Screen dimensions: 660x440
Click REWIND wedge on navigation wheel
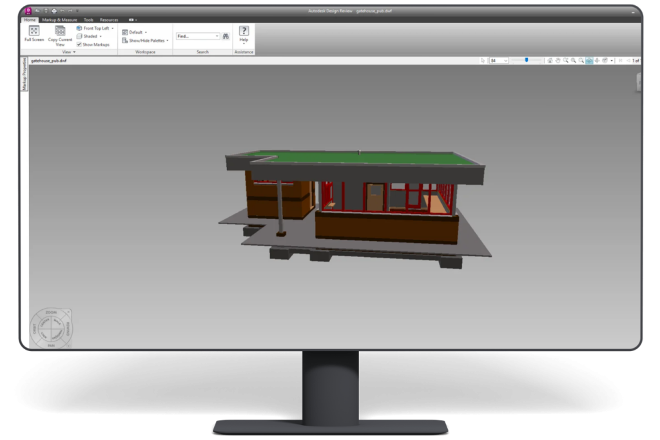click(x=68, y=329)
